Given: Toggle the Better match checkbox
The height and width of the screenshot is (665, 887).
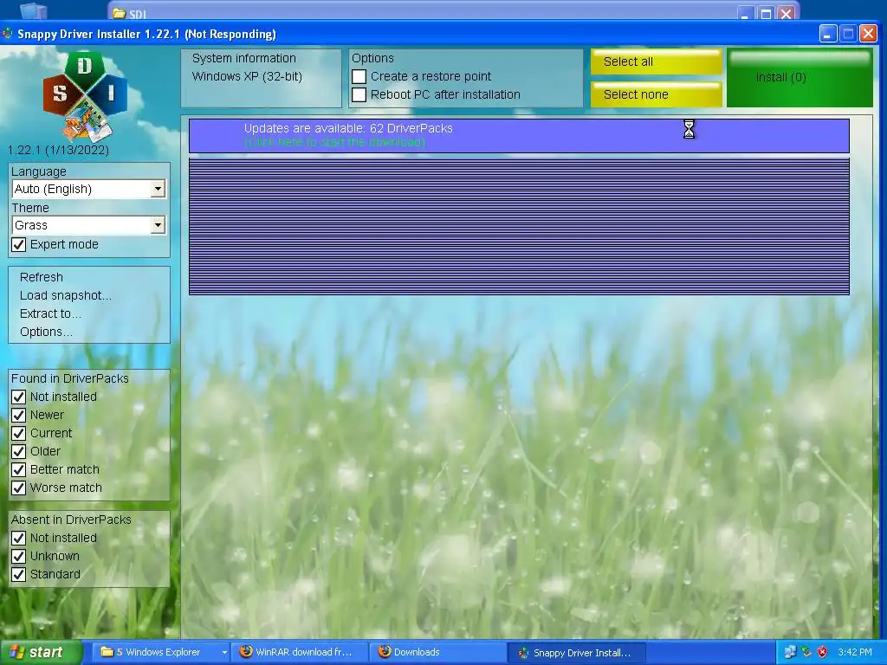Looking at the screenshot, I should [19, 469].
